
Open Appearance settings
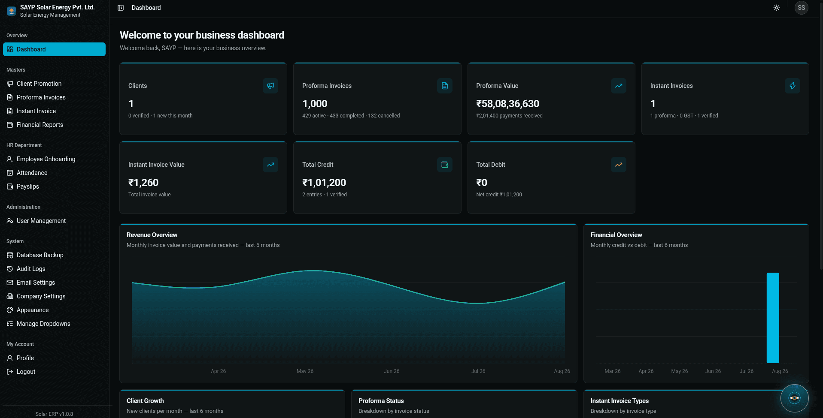coord(54,310)
